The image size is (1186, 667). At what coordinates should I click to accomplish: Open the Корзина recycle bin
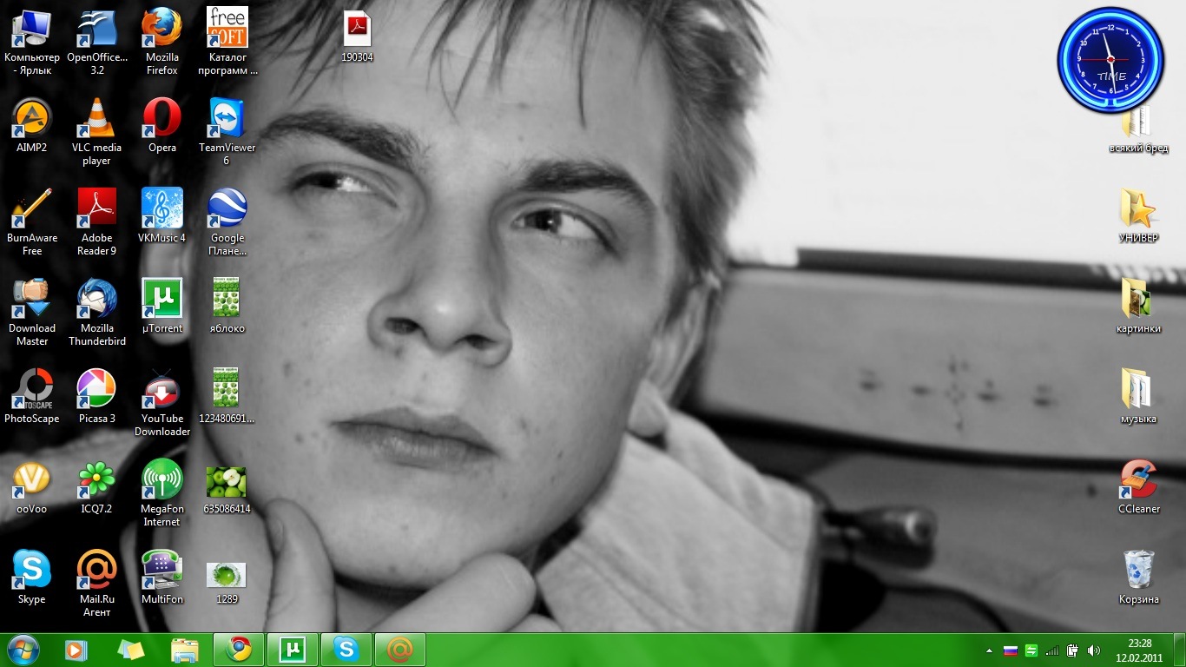[1138, 571]
